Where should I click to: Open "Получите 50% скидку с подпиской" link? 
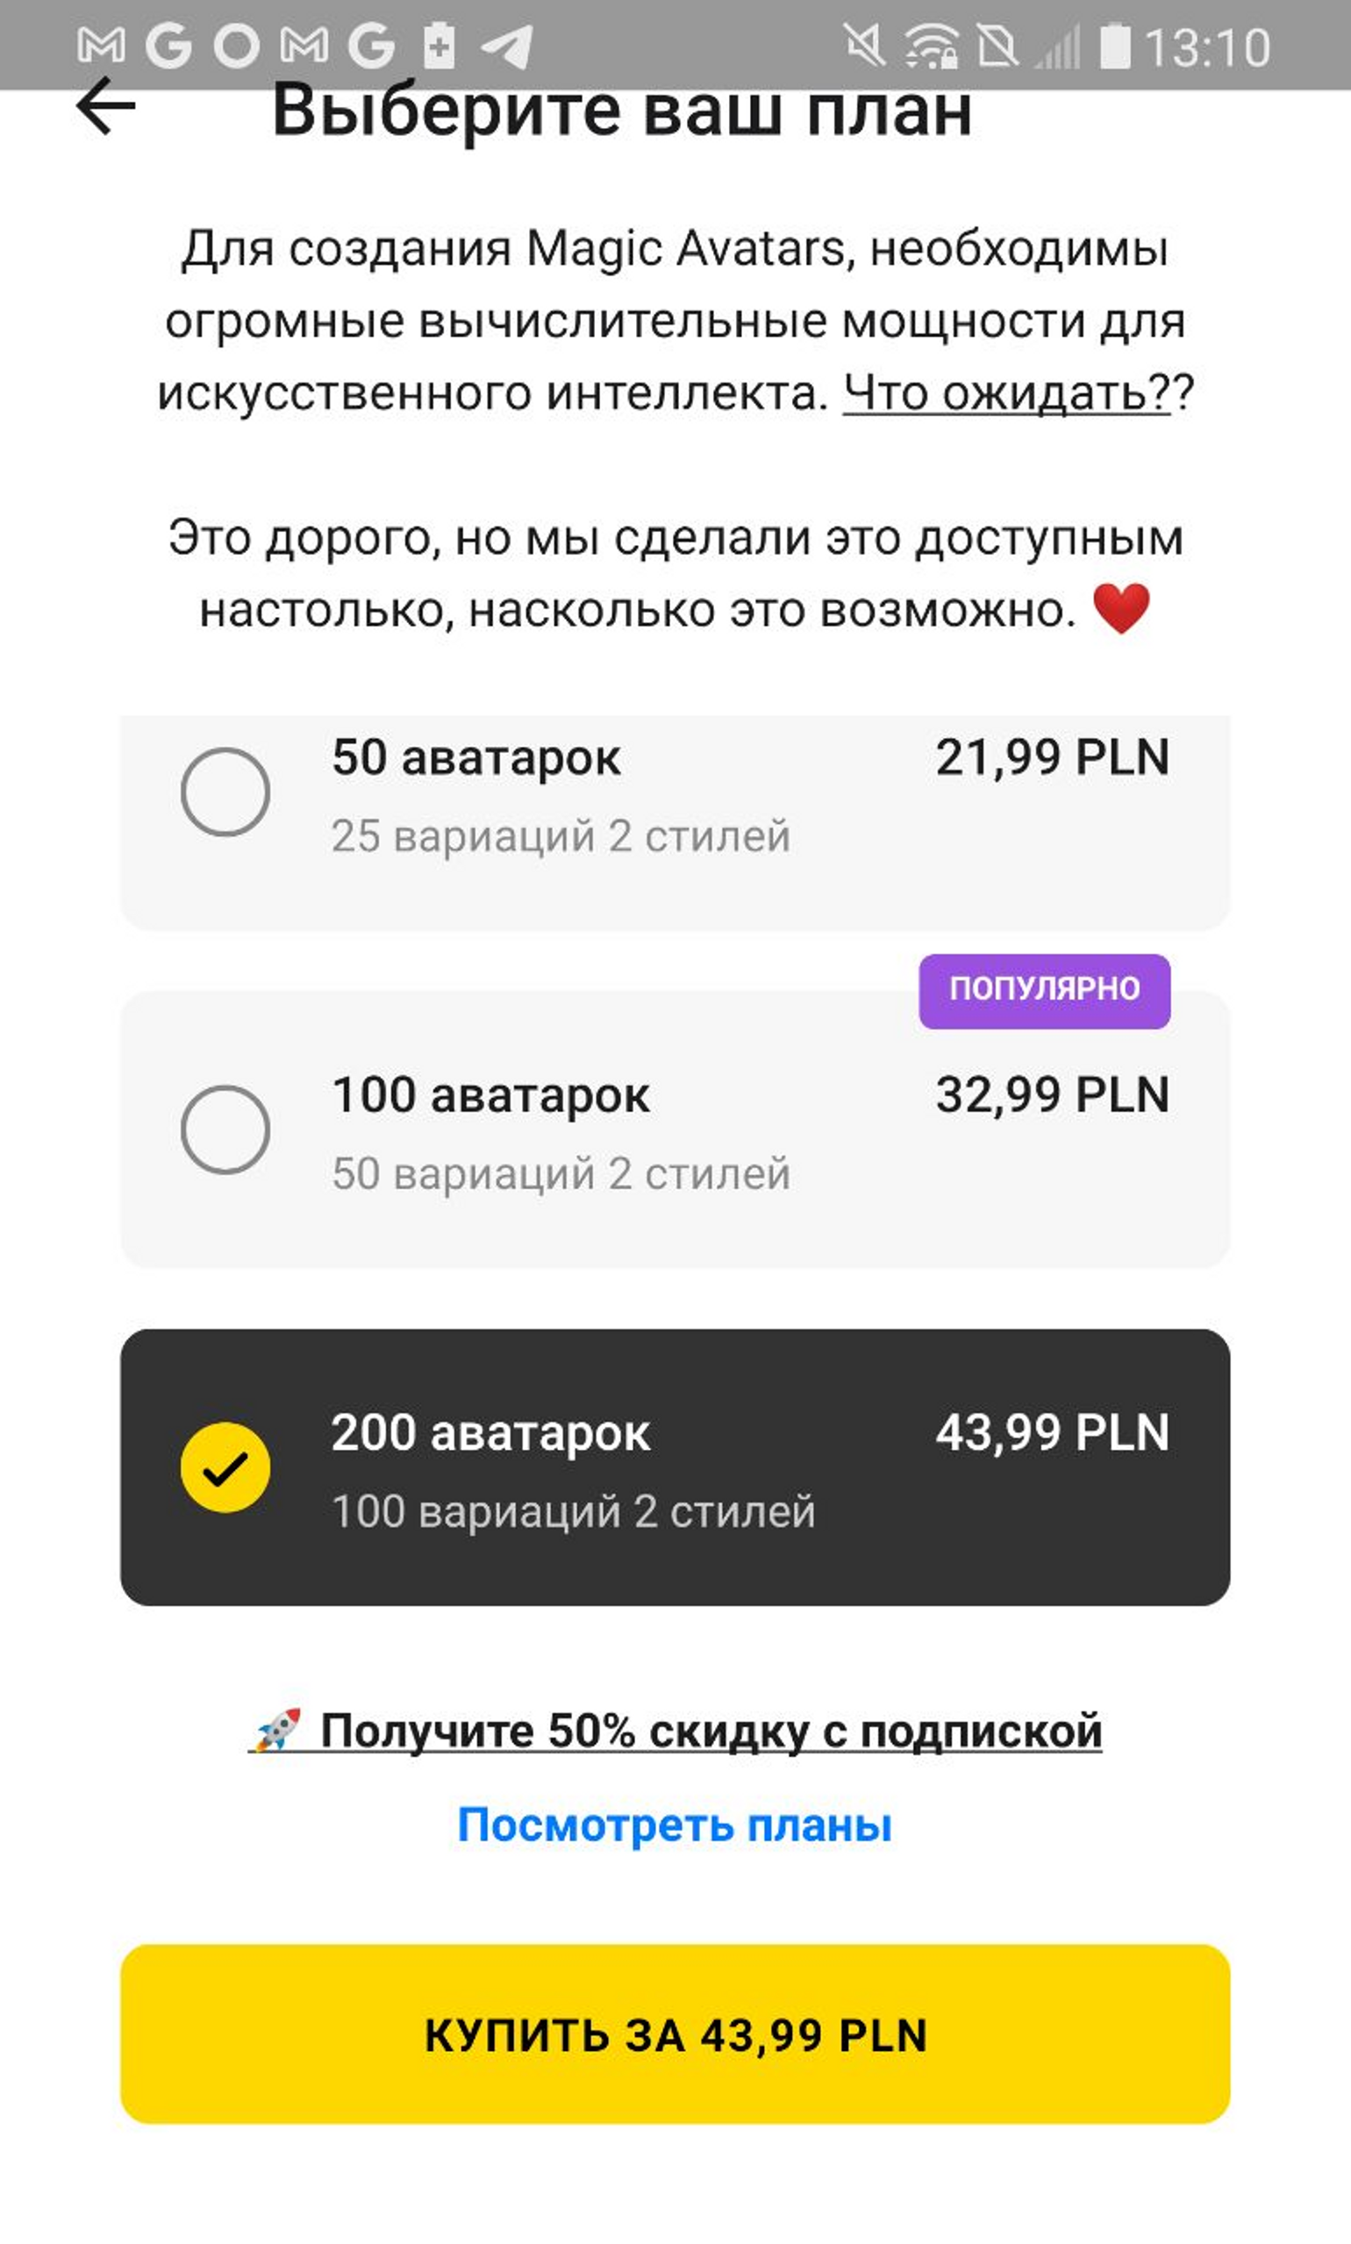710,1731
